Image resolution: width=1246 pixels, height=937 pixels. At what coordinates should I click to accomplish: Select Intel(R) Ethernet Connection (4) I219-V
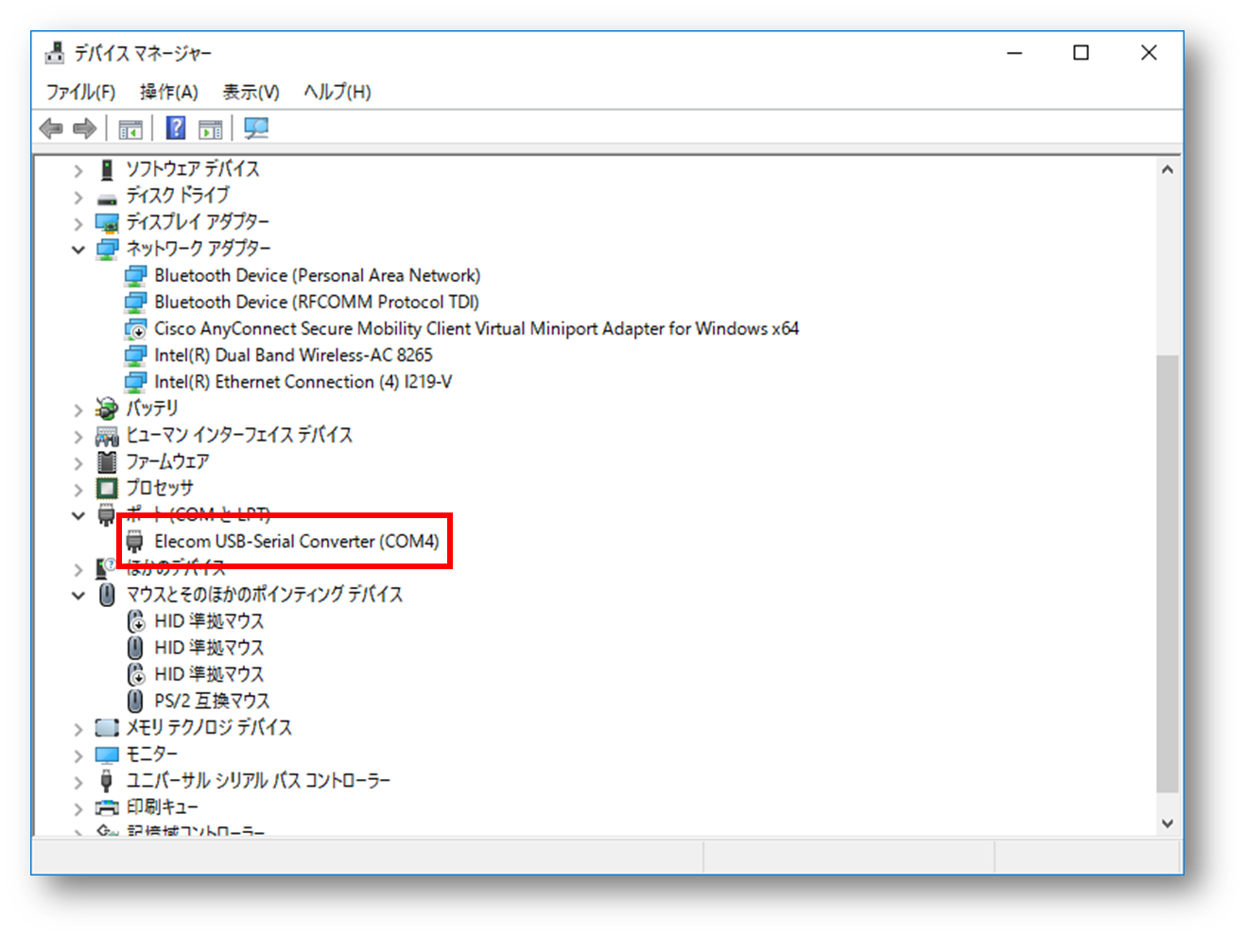pyautogui.click(x=303, y=381)
